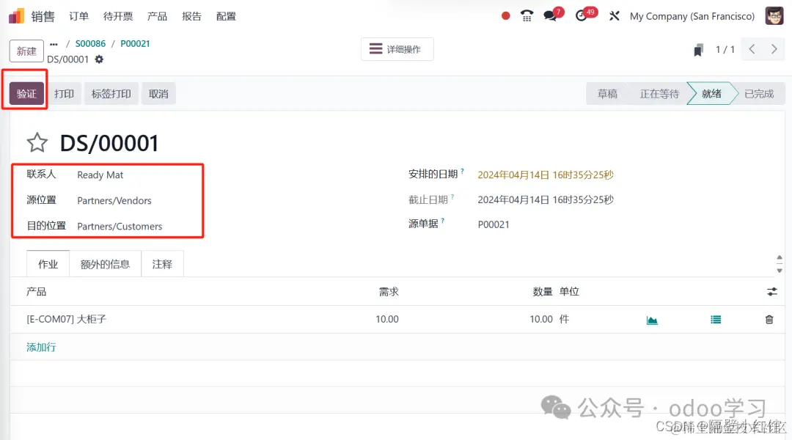The width and height of the screenshot is (792, 440).
Task: Click the 验证 button
Action: click(x=25, y=93)
